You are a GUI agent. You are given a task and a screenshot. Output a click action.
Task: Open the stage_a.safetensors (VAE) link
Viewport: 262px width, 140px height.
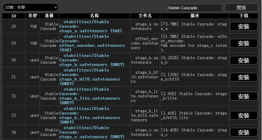click(90, 26)
